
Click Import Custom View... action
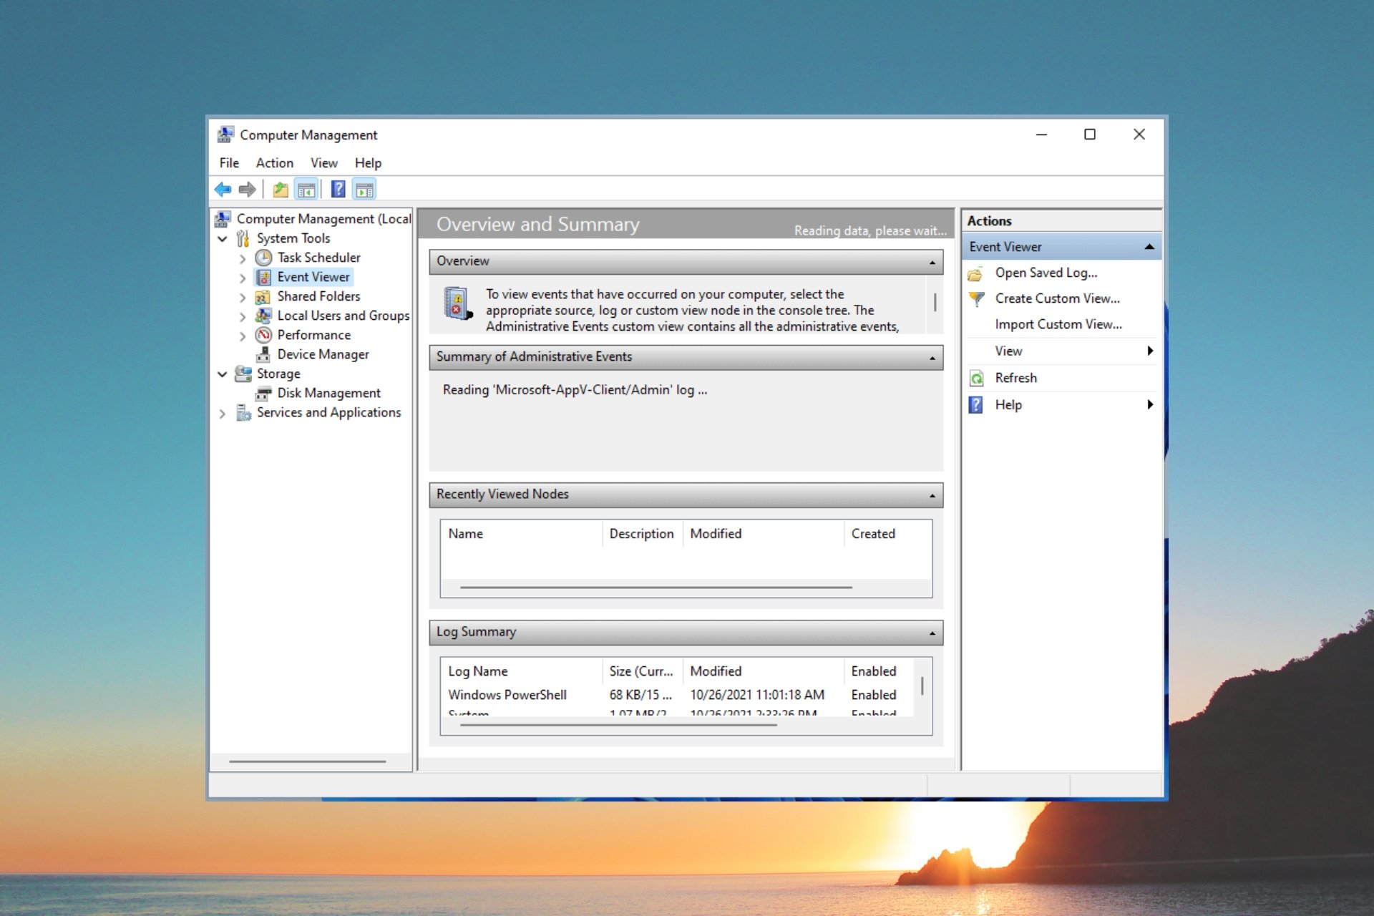coord(1058,324)
